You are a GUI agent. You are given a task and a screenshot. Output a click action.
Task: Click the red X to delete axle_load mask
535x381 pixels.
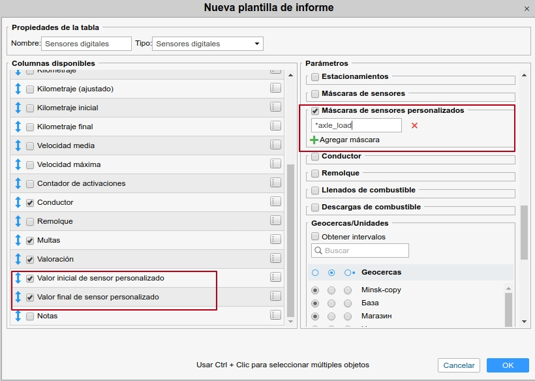(414, 125)
